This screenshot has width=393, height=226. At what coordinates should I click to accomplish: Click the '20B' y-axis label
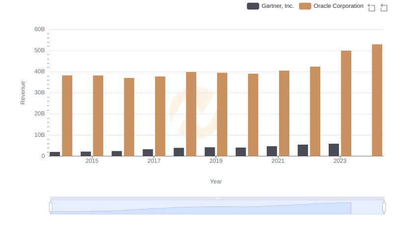[x=40, y=114]
